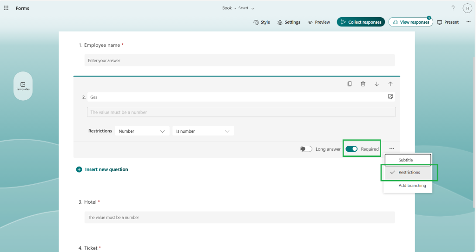Viewport: 476px width, 252px height.
Task: Open the Is number condition dropdown
Action: pos(203,131)
